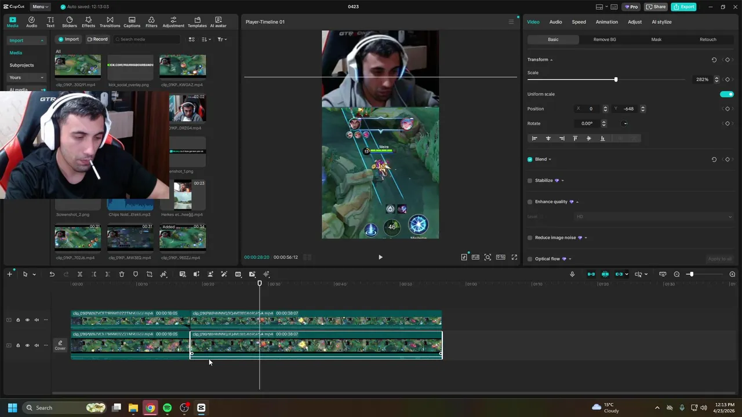
Task: Open the Transitions panel
Action: (x=110, y=22)
